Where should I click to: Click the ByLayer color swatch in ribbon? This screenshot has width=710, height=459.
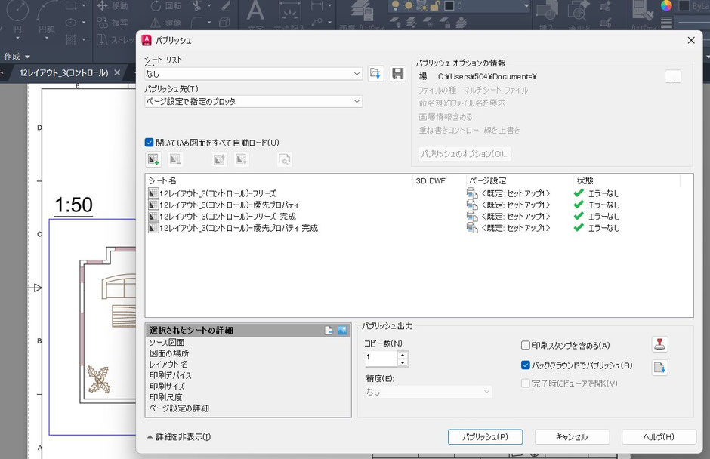point(684,5)
